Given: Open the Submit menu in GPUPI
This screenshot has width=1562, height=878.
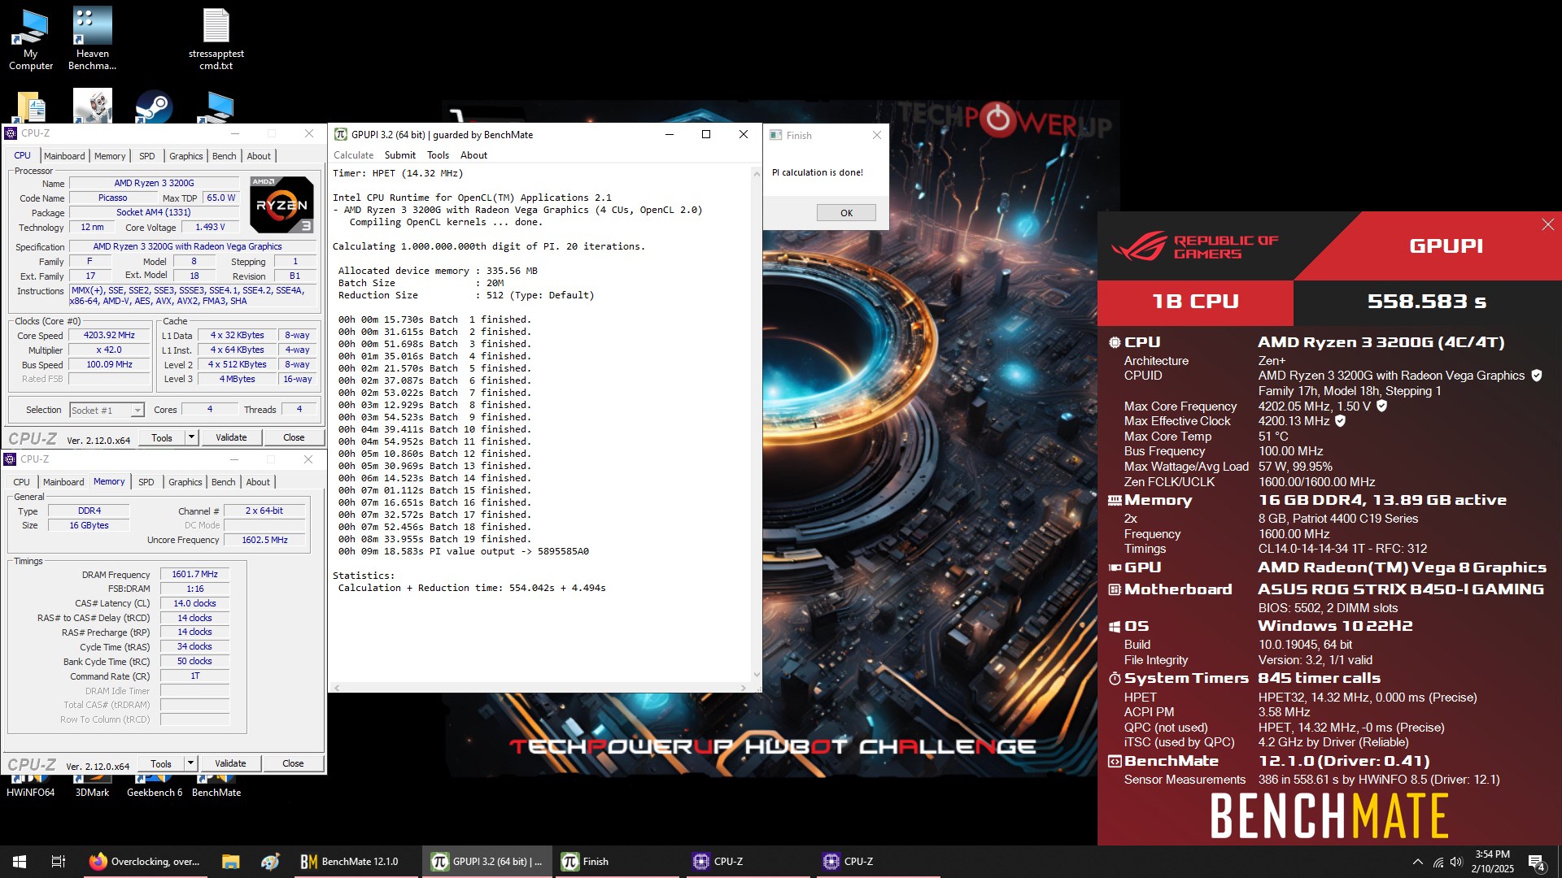Looking at the screenshot, I should tap(399, 155).
